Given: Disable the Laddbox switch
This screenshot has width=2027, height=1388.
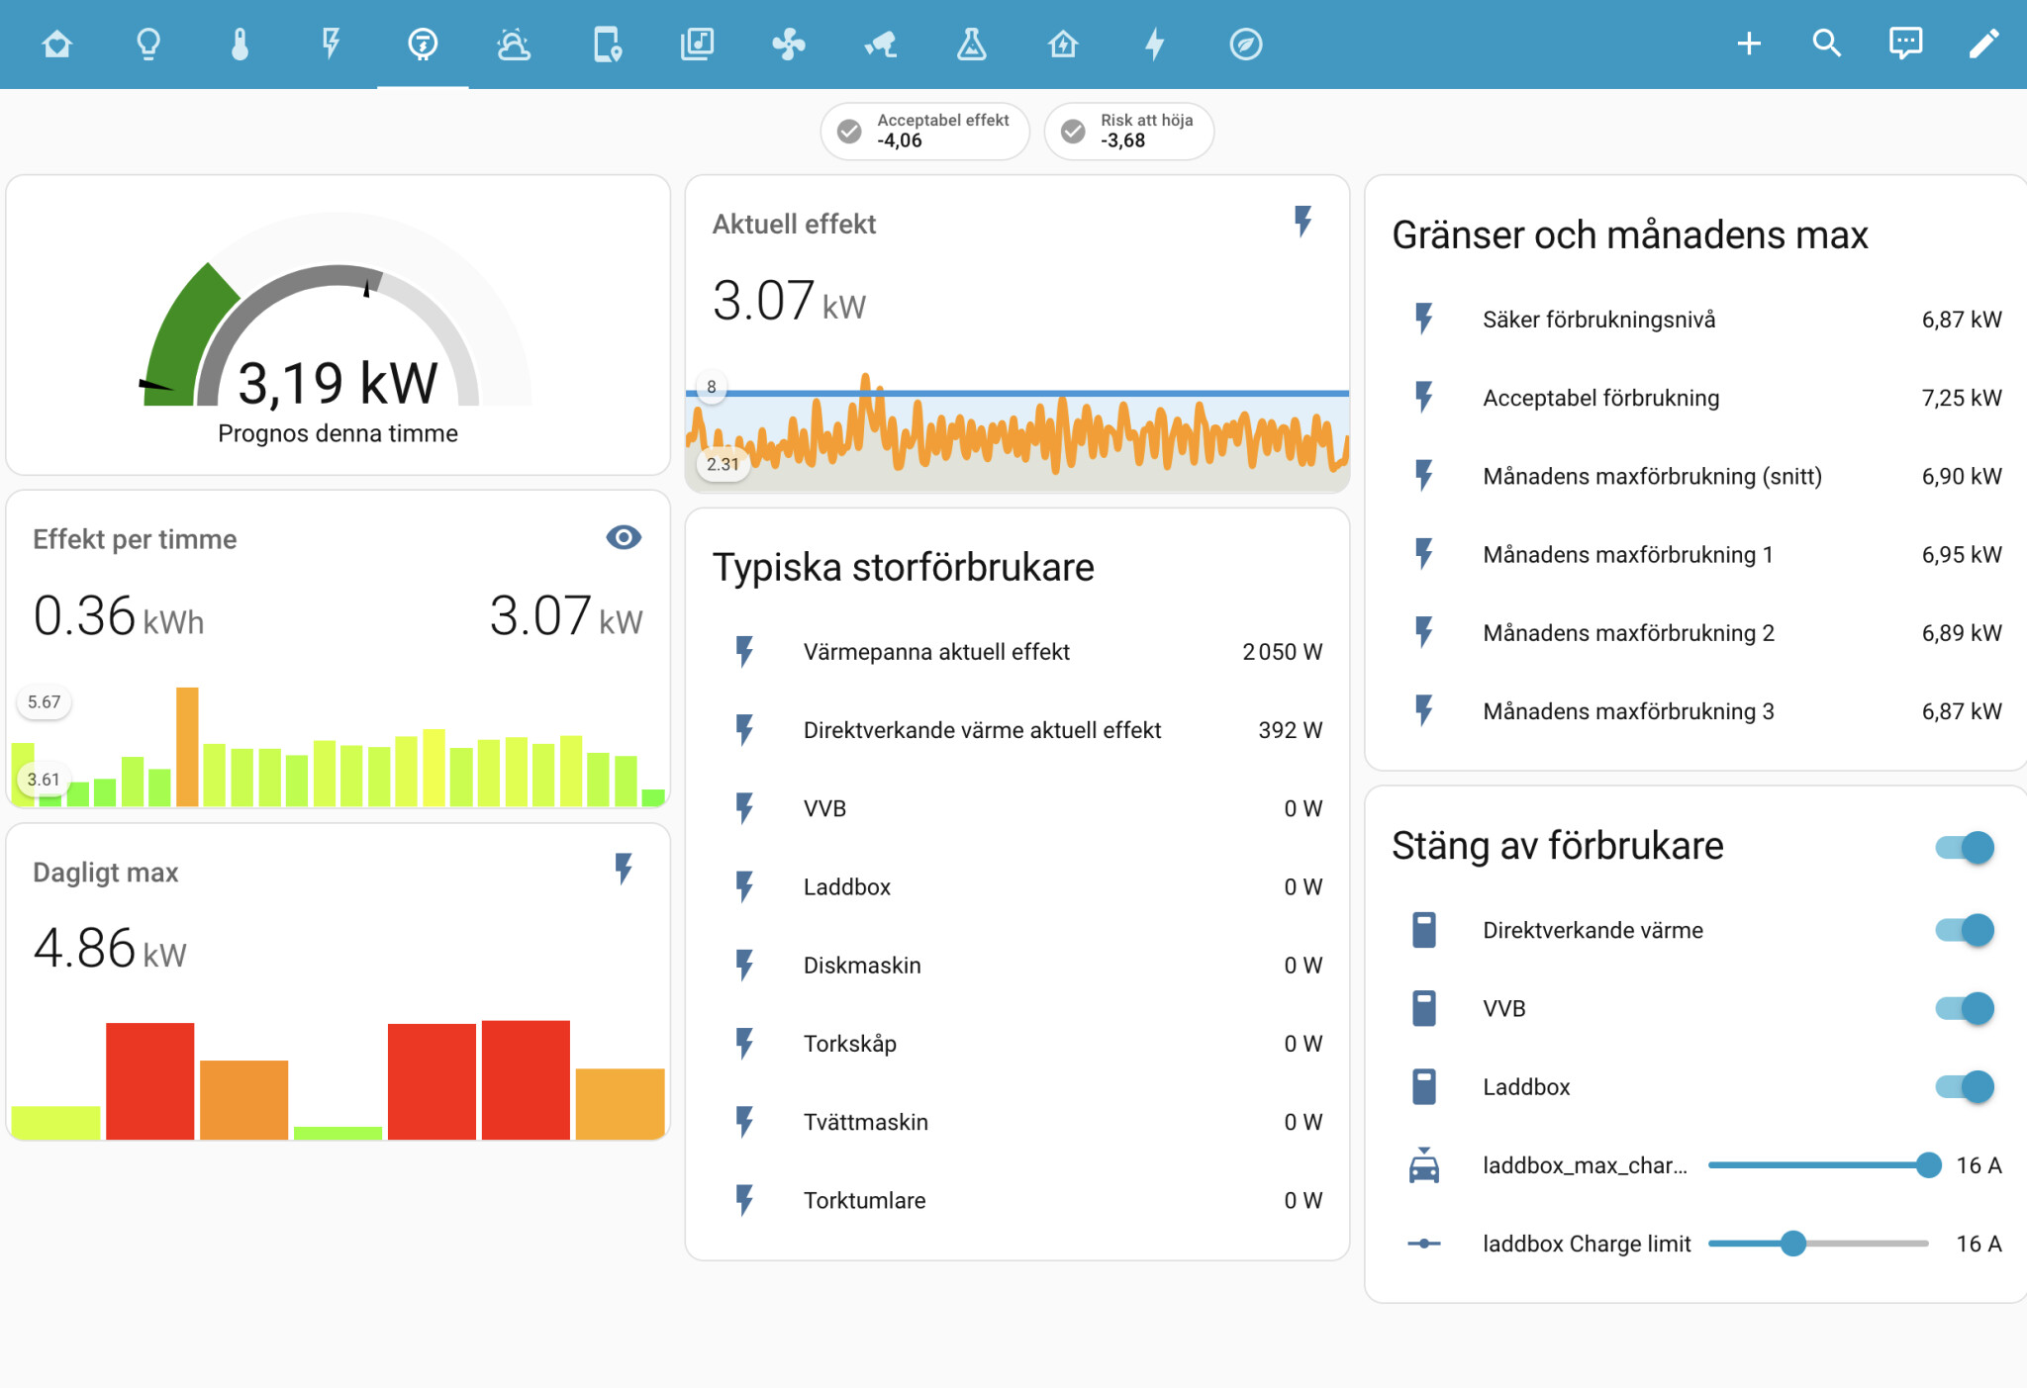Looking at the screenshot, I should 1965,1086.
